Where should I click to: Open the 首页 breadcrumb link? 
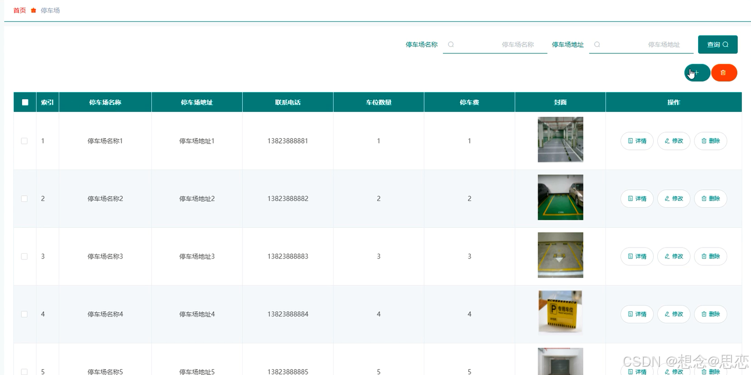[20, 10]
